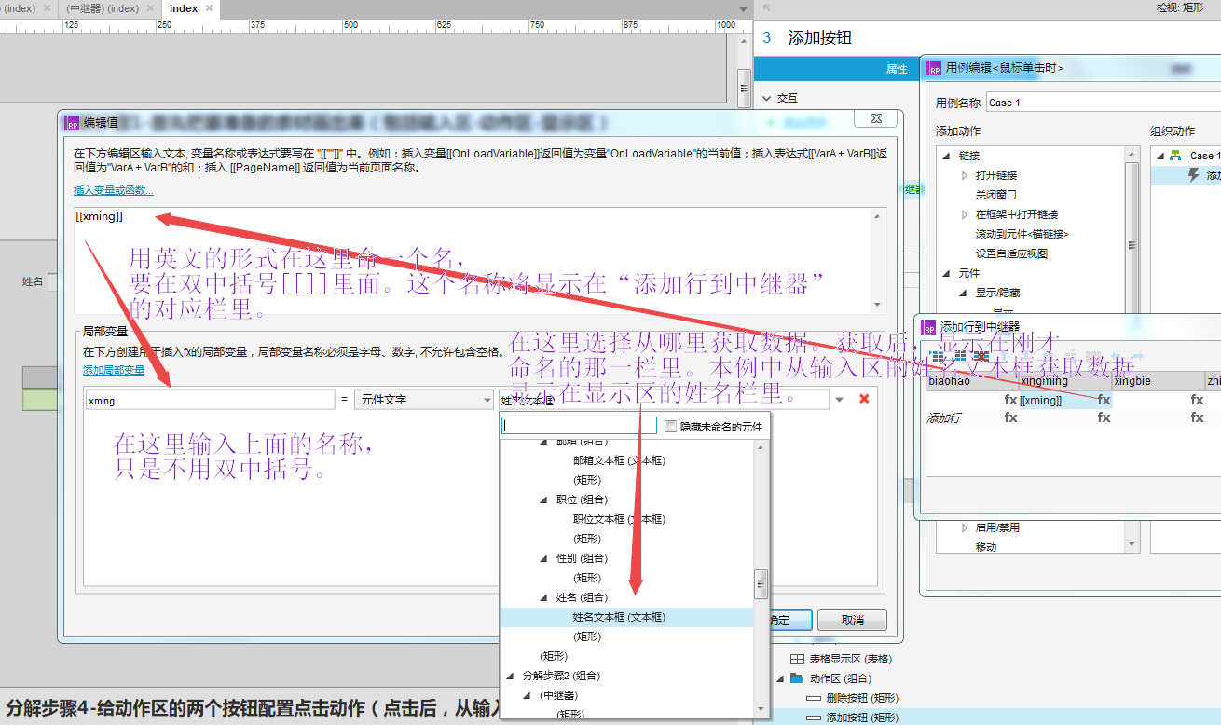
Task: Select (中继器) item in widget list
Action: click(x=557, y=695)
